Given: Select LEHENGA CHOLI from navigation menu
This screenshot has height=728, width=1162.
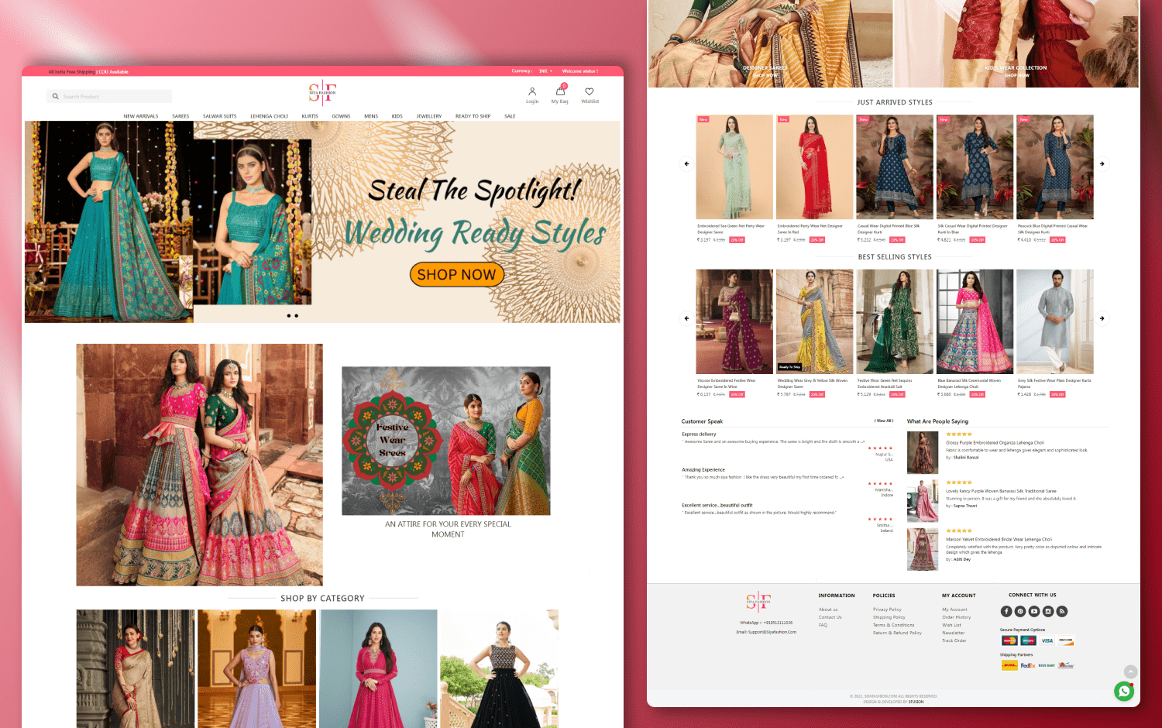Looking at the screenshot, I should (x=269, y=116).
